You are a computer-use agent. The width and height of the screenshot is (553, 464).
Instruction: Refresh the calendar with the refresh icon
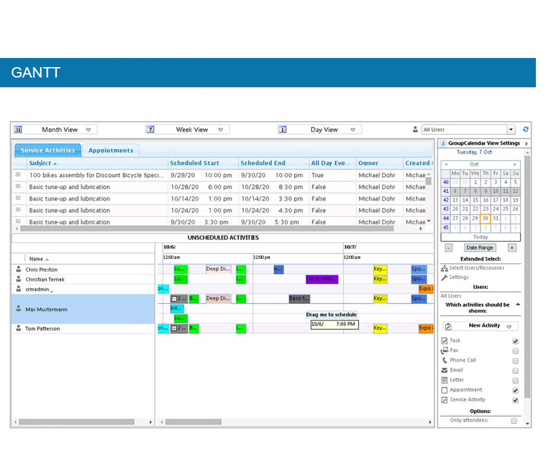(526, 129)
